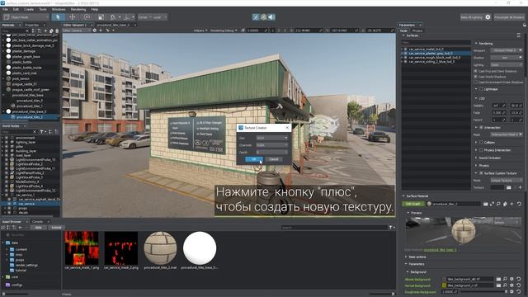Select the arrow selection tool in toolbar
Image resolution: width=528 pixels, height=297 pixels.
click(58, 16)
